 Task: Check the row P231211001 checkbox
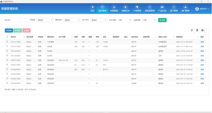click(x=7, y=46)
